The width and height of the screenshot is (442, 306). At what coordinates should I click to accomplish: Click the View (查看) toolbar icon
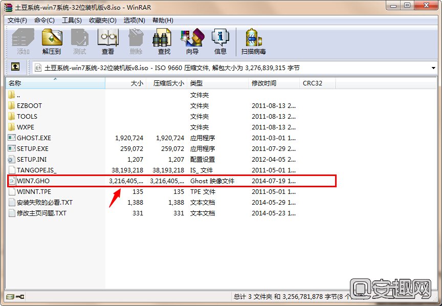pos(108,41)
